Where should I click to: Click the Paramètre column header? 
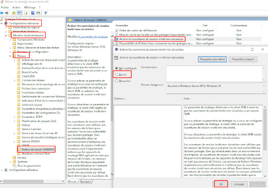122,25
